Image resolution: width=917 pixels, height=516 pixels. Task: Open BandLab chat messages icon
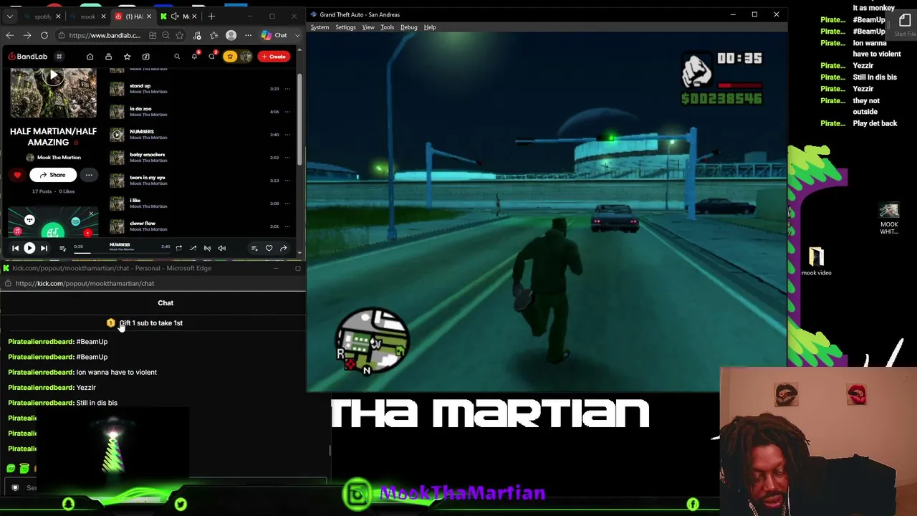(x=211, y=57)
